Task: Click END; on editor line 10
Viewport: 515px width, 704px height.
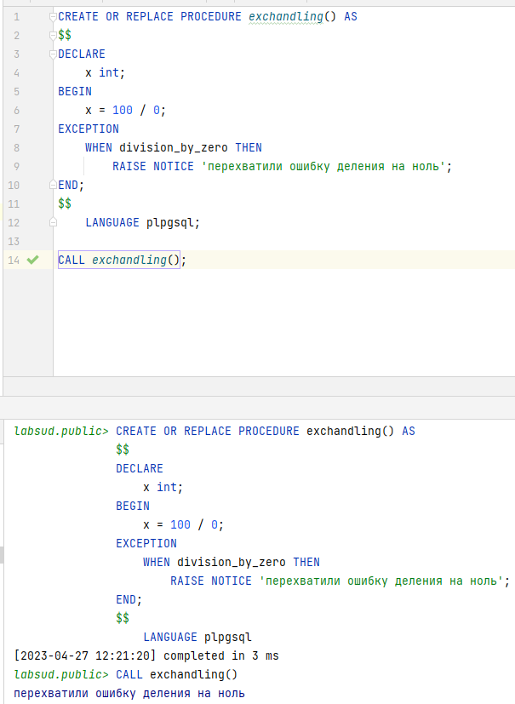Action: coord(71,185)
